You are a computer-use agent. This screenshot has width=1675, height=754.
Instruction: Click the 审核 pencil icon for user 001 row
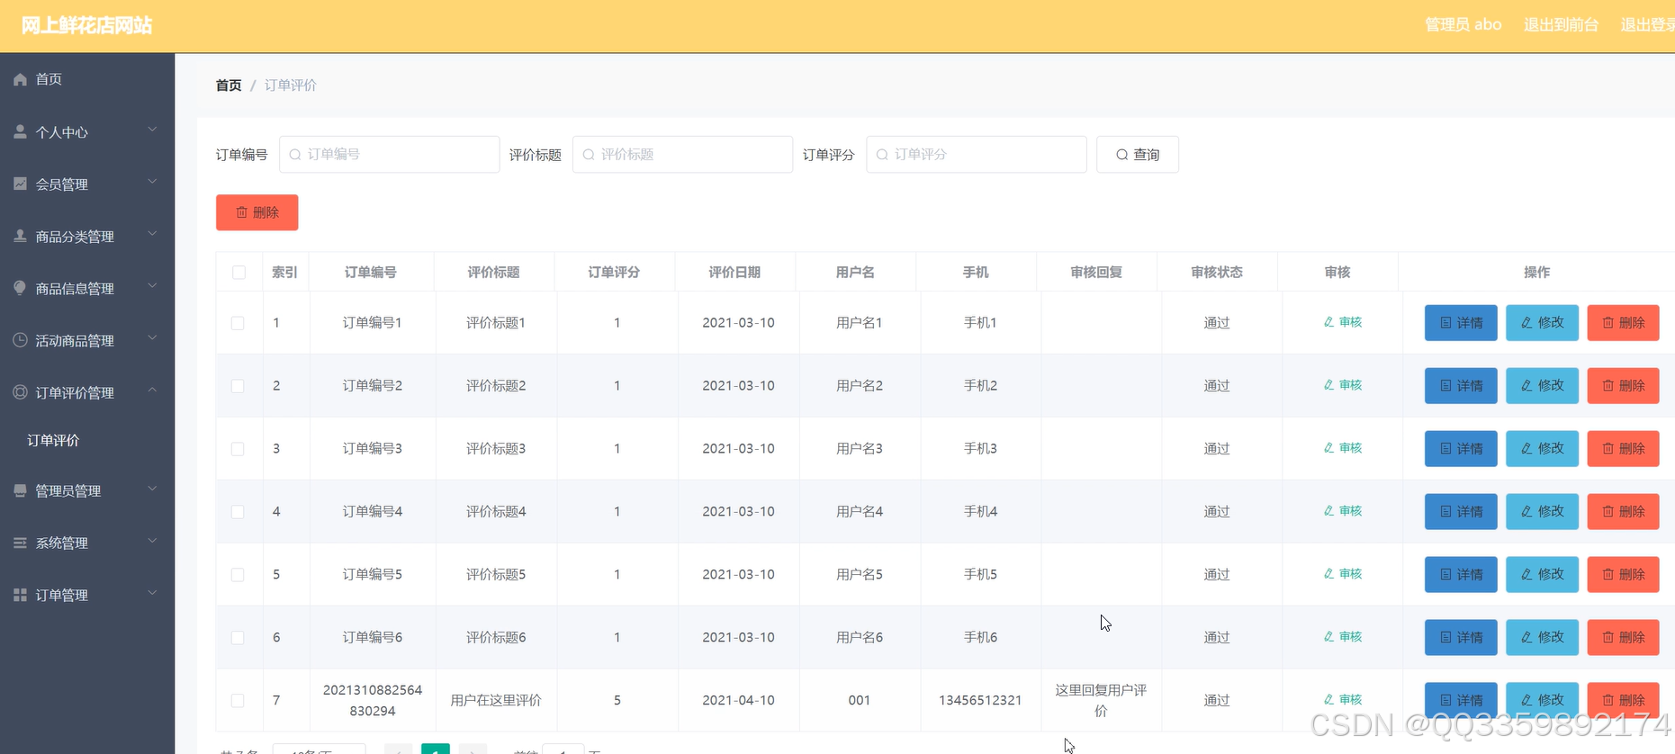[1328, 700]
